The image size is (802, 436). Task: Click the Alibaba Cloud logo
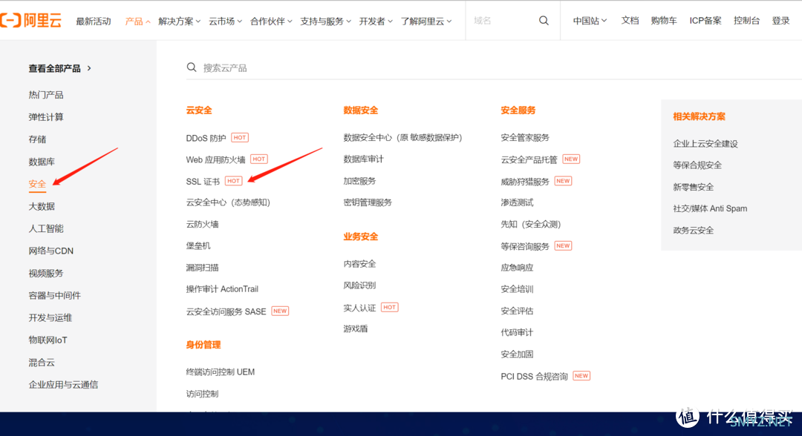click(x=30, y=21)
